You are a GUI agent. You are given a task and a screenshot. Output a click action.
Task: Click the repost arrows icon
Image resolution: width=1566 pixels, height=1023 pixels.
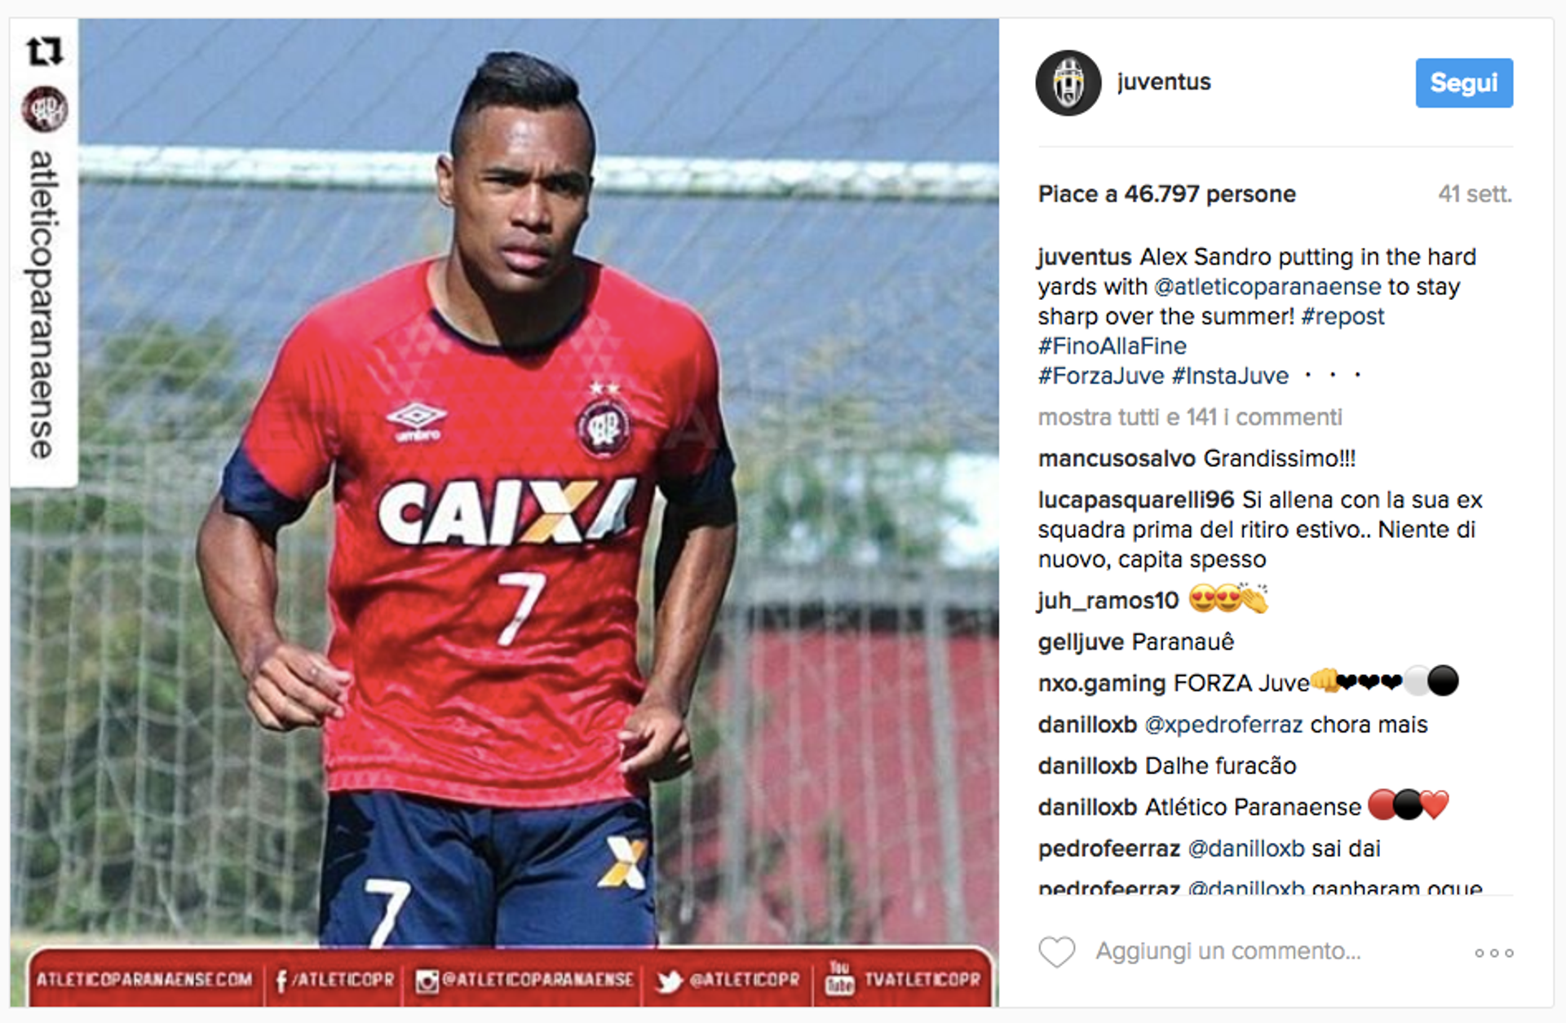(x=44, y=51)
